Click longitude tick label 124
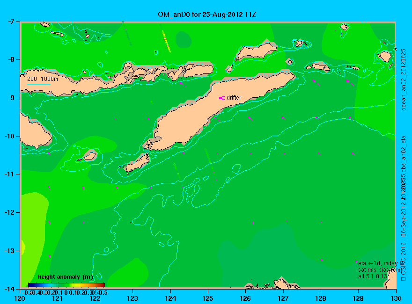The height and width of the screenshot is (304, 412). click(170, 298)
